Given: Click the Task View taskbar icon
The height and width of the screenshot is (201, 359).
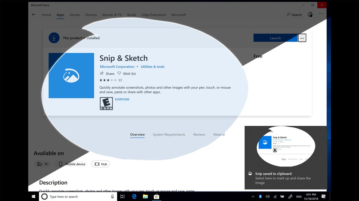Looking at the screenshot, I should pos(122,196).
